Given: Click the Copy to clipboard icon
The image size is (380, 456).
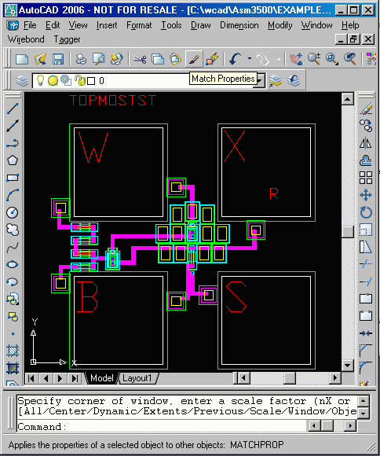Looking at the screenshot, I should (158, 59).
